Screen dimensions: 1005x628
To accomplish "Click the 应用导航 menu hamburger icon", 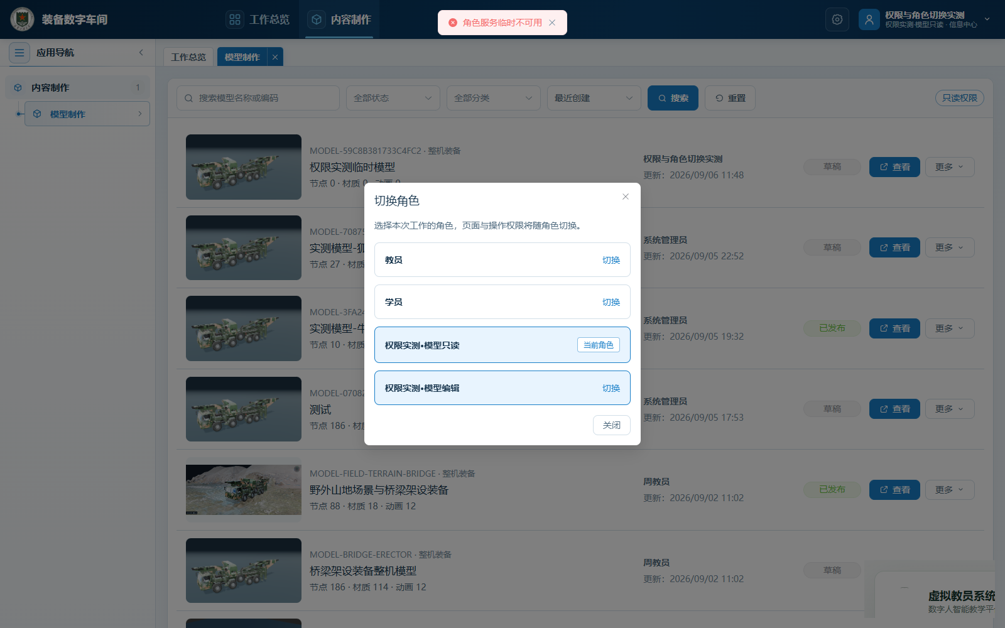I will point(19,53).
